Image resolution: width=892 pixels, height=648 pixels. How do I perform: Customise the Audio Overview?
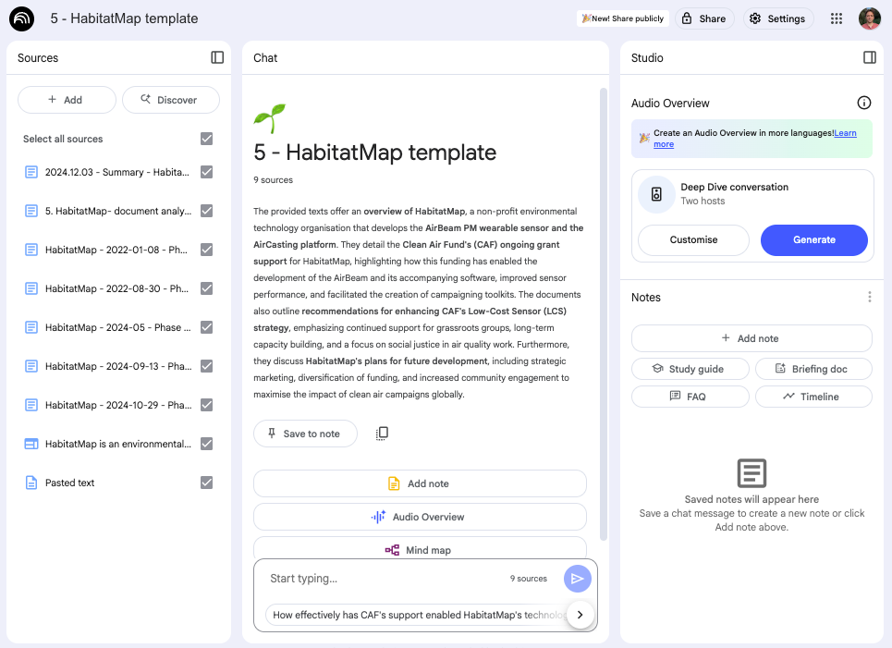693,240
